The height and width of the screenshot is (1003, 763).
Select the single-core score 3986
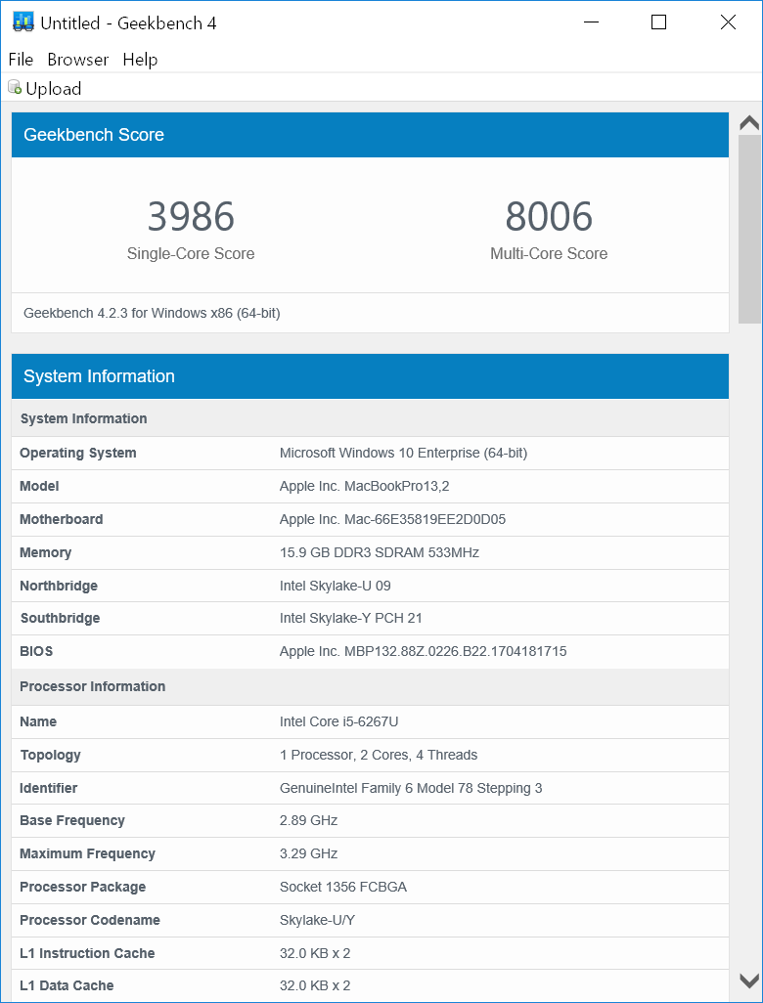191,216
